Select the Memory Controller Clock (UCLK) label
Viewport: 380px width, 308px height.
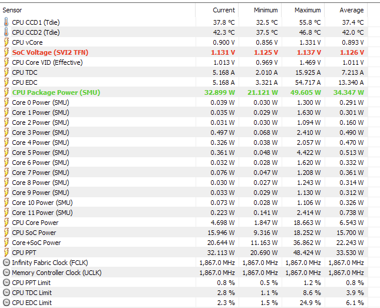(x=57, y=273)
